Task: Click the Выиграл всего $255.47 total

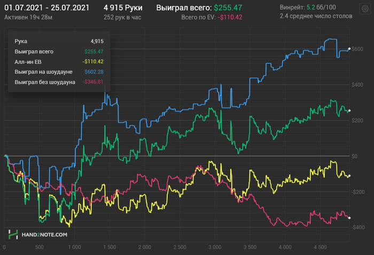Action: point(199,8)
